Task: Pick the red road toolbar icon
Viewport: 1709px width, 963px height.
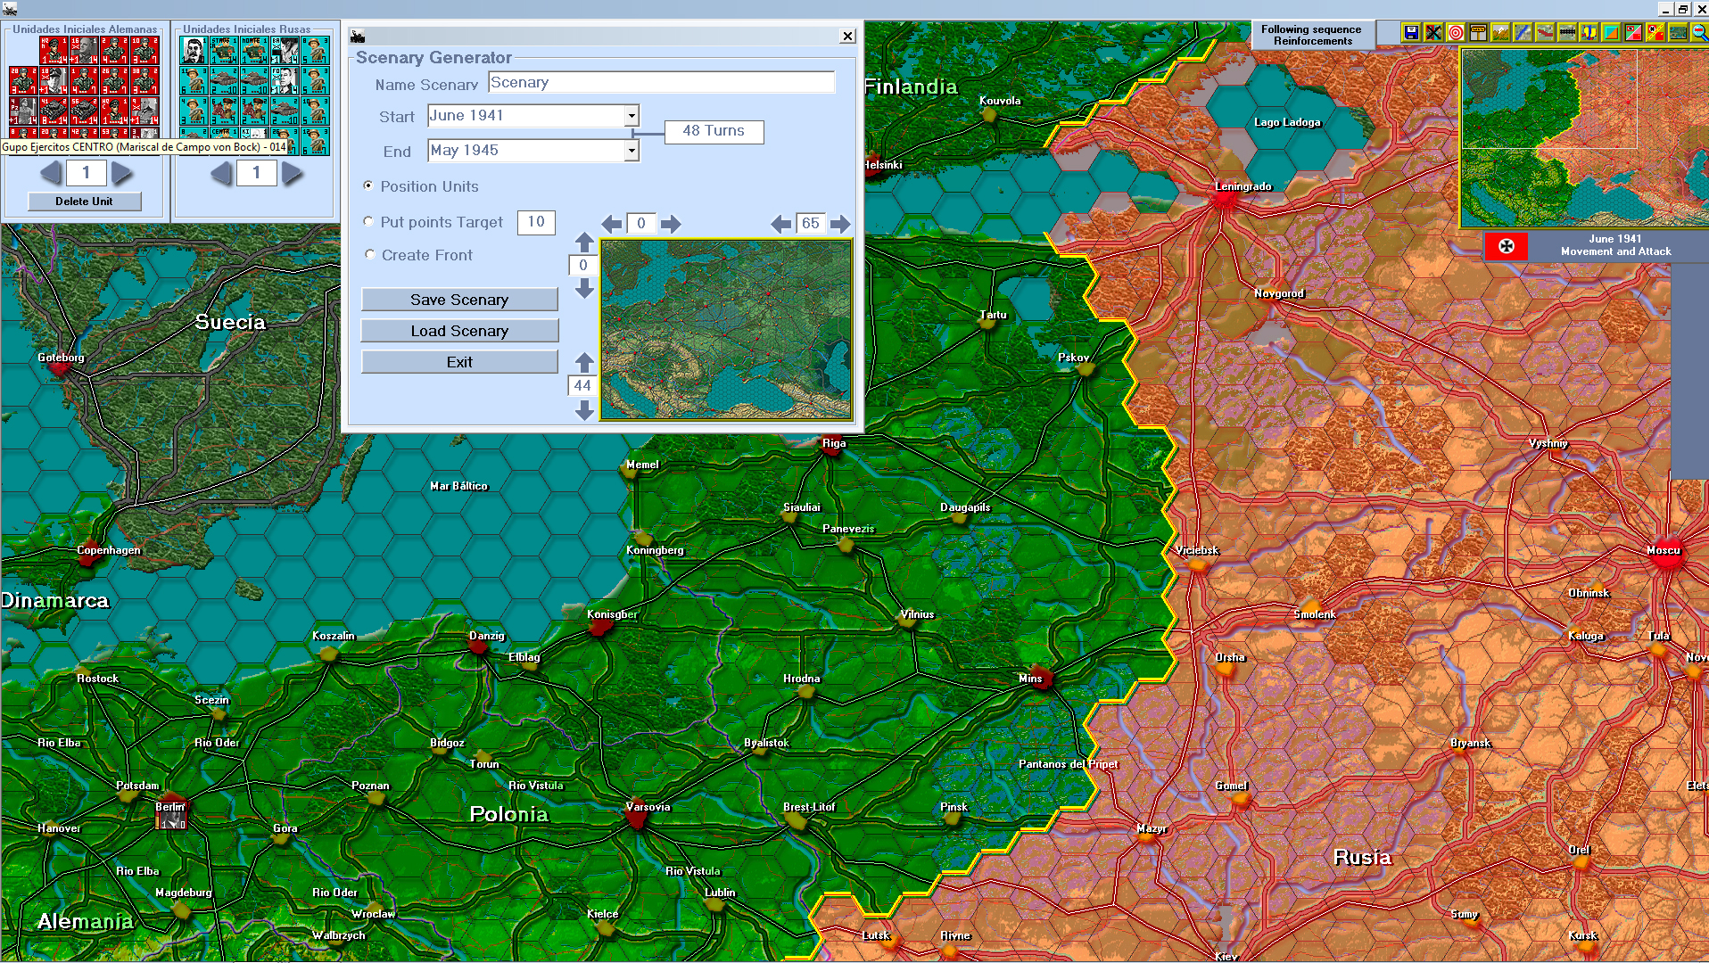Action: click(x=1544, y=33)
